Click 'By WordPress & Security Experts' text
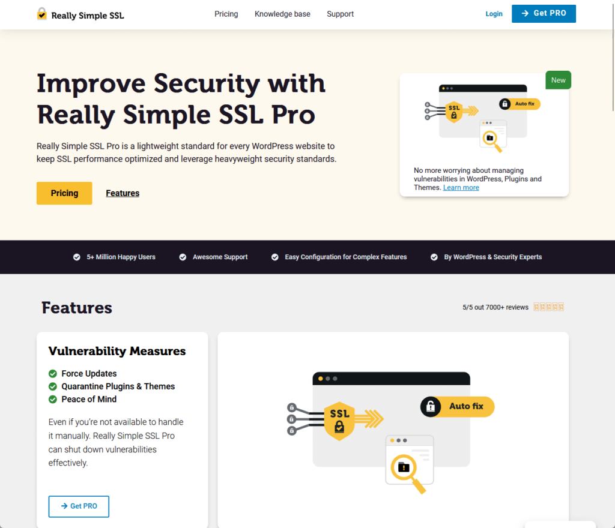This screenshot has height=528, width=615. tap(492, 257)
